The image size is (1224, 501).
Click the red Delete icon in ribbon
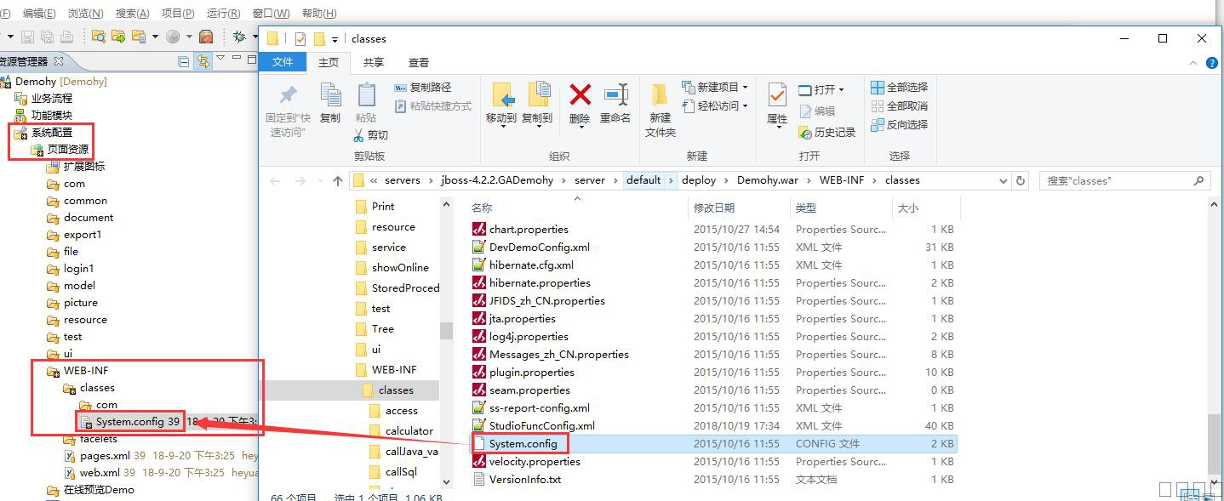[x=580, y=95]
